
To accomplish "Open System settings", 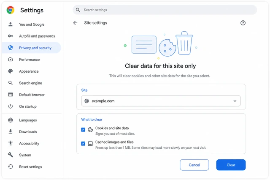I will (x=32, y=155).
